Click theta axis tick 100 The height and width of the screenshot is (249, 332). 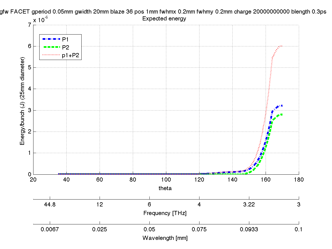pyautogui.click(x=166, y=180)
